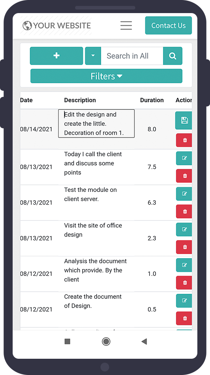Delete the 'Edit the design' entry
Screen dimensions: 210x375
[184, 140]
